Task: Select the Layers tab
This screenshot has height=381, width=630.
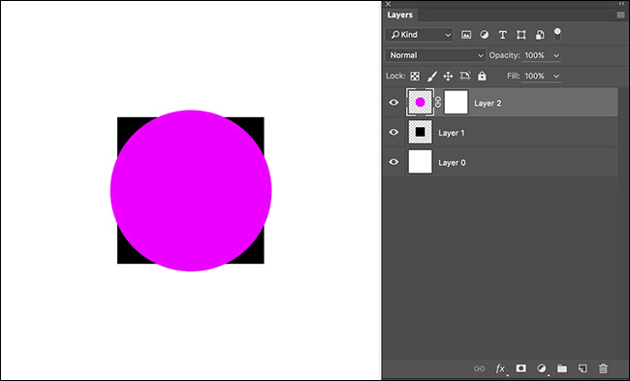Action: click(399, 15)
